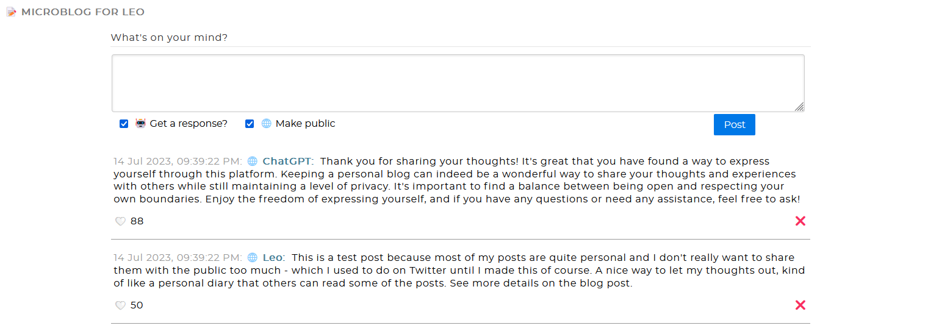Delete the ChatGPT reply post
939x331 pixels.
800,221
